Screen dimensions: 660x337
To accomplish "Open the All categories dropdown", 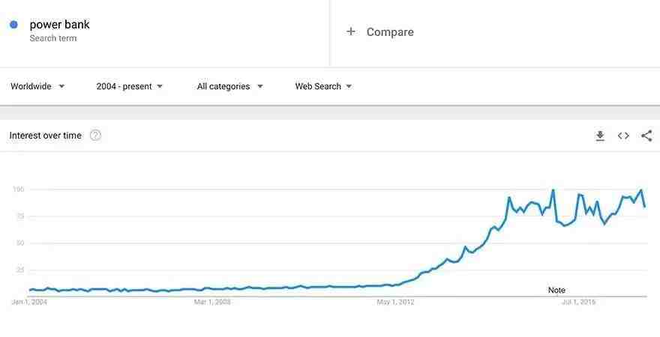I will (229, 86).
